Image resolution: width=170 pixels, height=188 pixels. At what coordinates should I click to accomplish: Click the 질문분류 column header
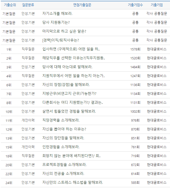click(x=28, y=5)
